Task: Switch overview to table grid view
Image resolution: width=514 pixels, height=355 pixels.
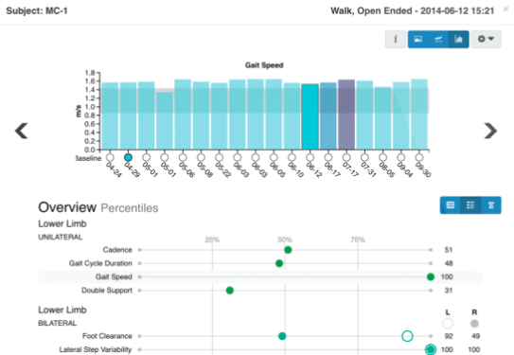Action: click(450, 205)
